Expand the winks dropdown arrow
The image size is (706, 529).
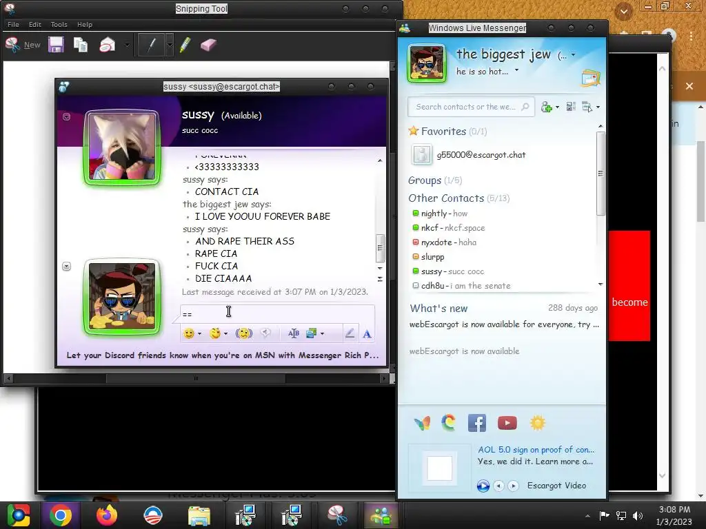225,334
